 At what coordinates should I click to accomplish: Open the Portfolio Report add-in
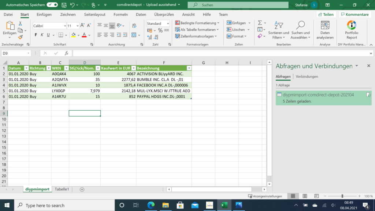click(352, 30)
